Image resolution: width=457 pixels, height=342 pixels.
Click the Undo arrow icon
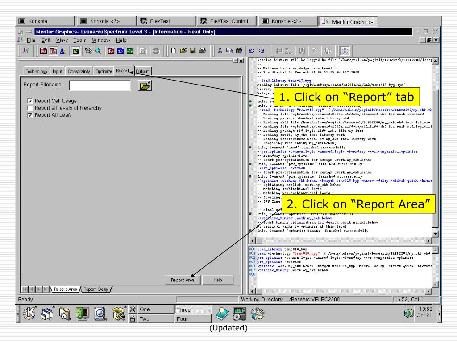click(x=252, y=51)
